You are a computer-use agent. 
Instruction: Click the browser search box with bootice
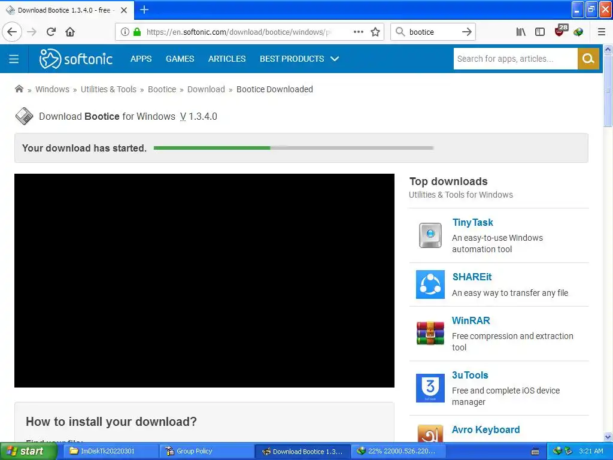point(432,32)
